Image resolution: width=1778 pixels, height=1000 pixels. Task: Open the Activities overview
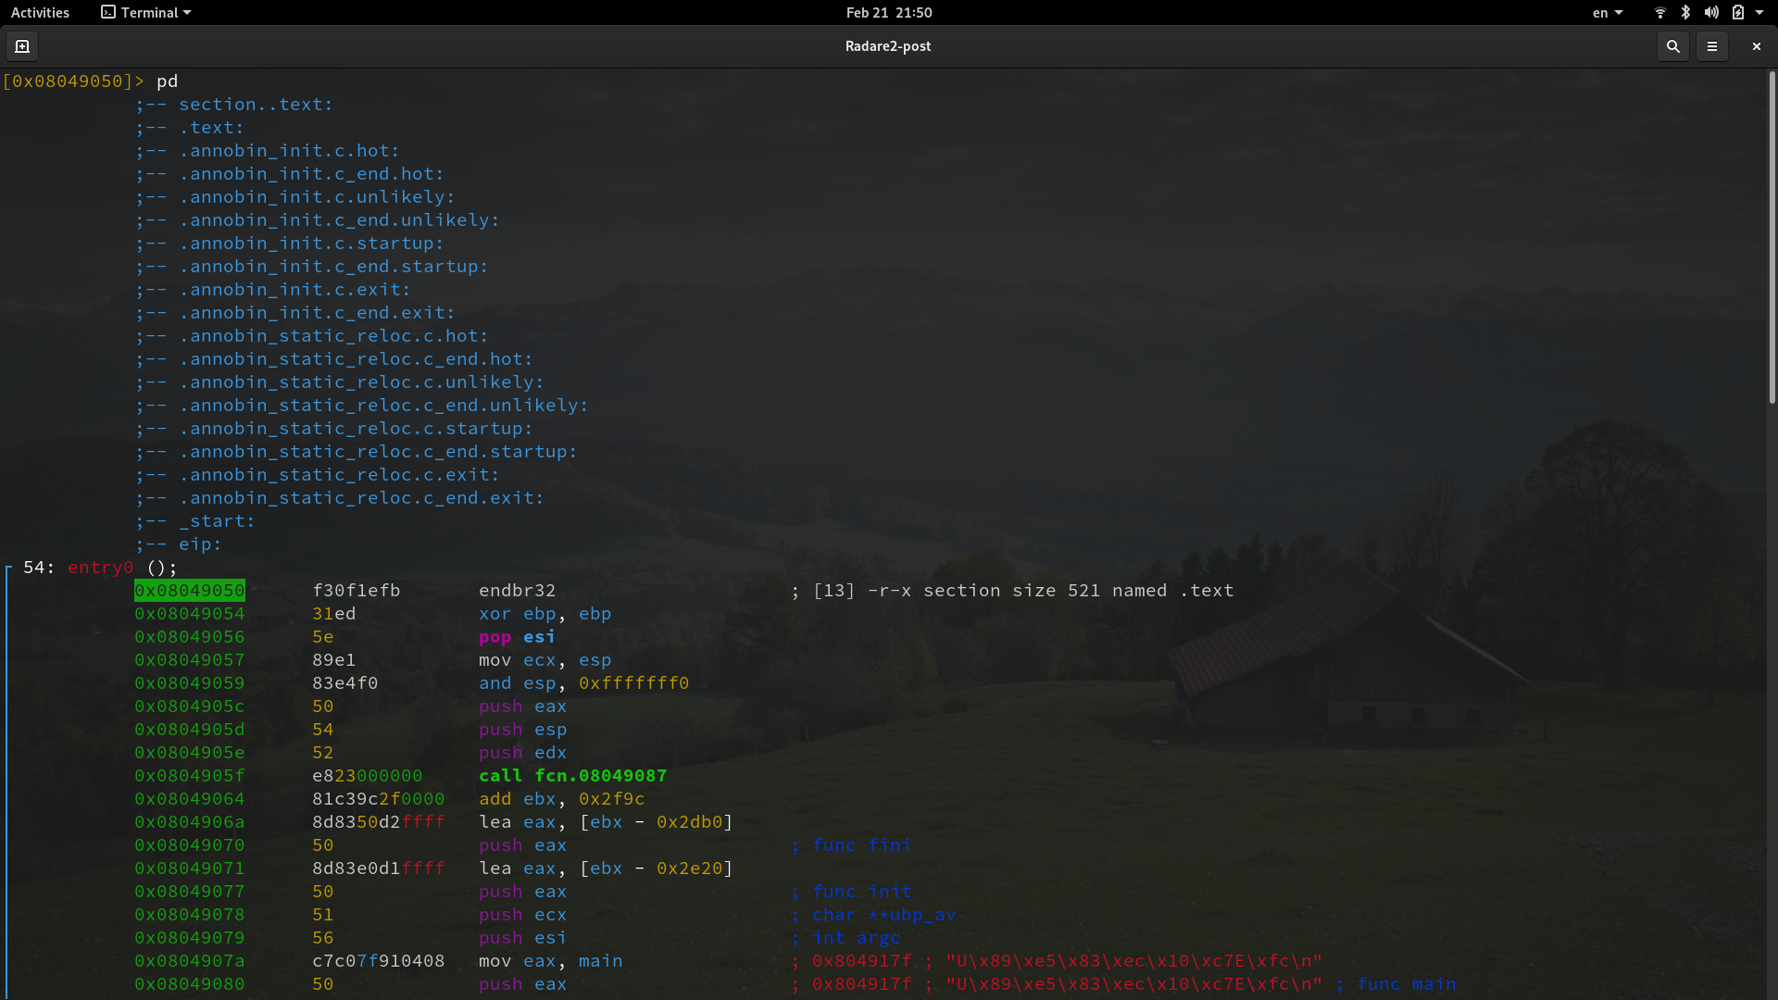click(40, 13)
